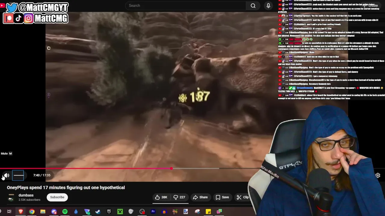
Task: Click the video title OneyPlays spend 17 minutes
Action: (x=66, y=187)
